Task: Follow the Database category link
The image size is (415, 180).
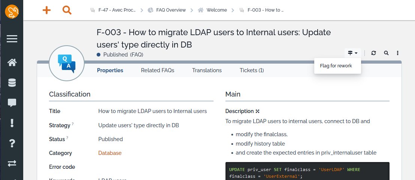Action: point(110,153)
